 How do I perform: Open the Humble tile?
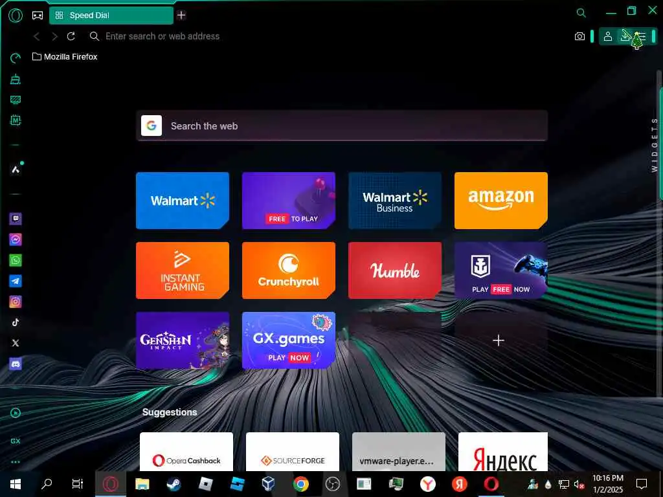click(x=395, y=271)
